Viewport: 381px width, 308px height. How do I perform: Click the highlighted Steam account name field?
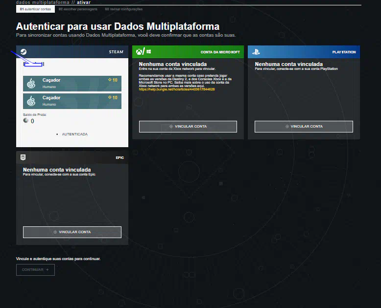[x=34, y=64]
